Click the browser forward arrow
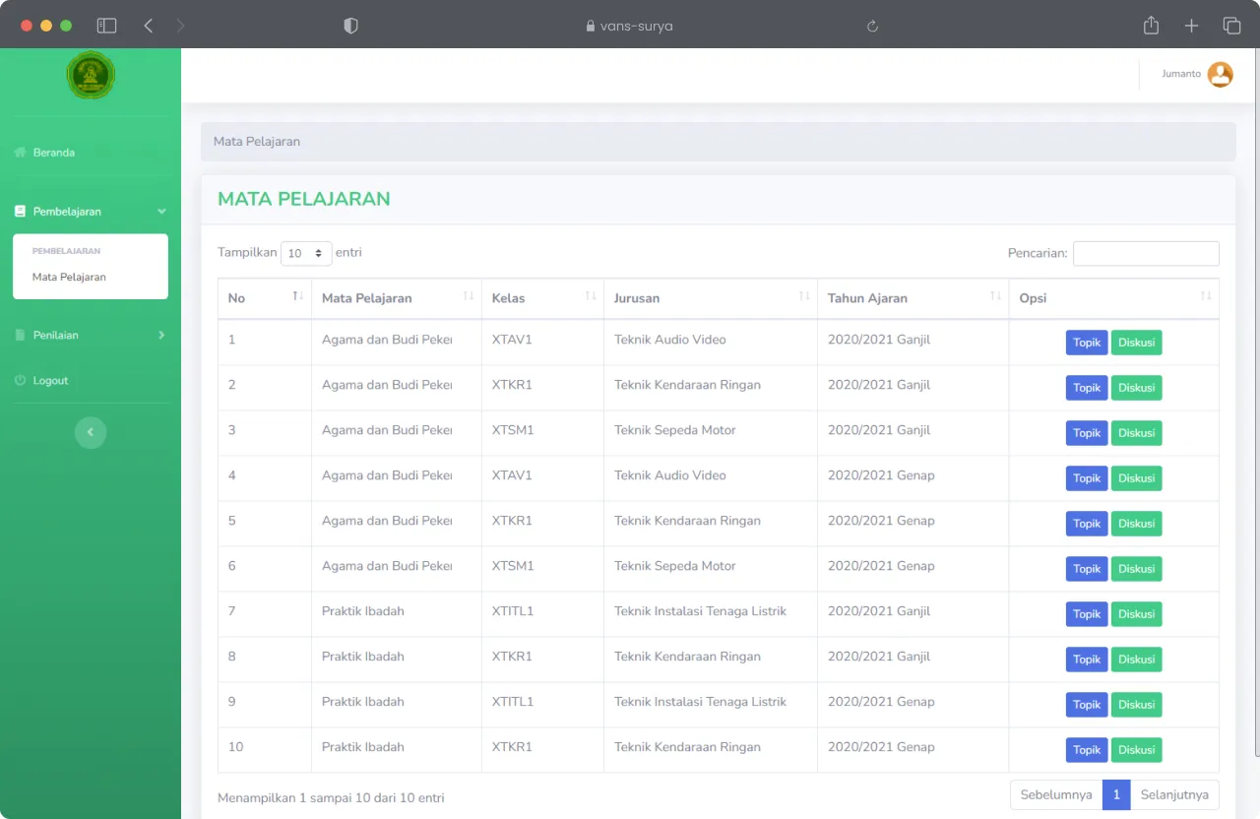The width and height of the screenshot is (1260, 819). pos(180,26)
